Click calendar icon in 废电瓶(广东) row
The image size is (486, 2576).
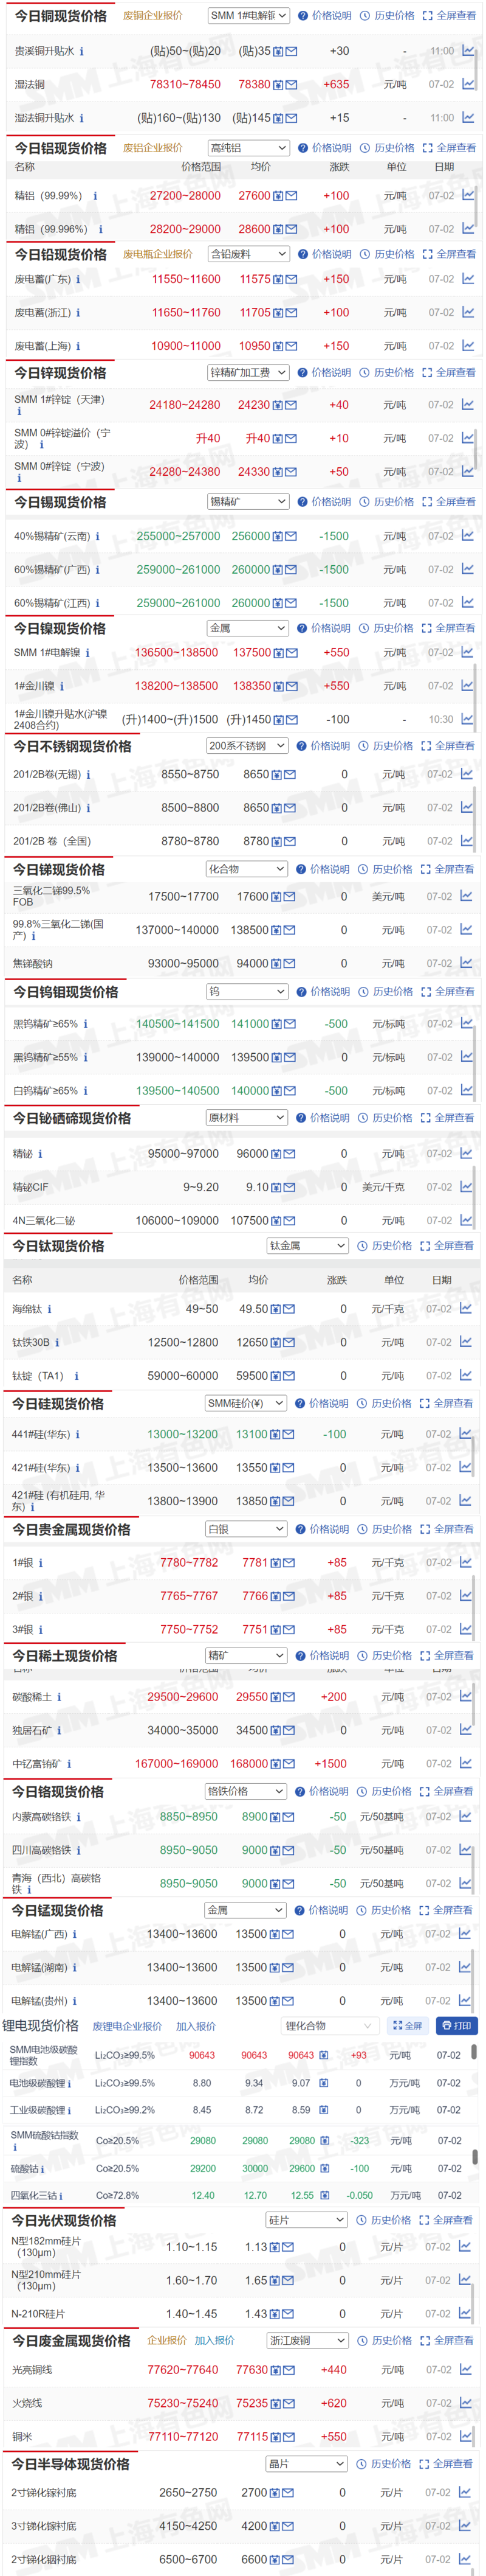[278, 280]
